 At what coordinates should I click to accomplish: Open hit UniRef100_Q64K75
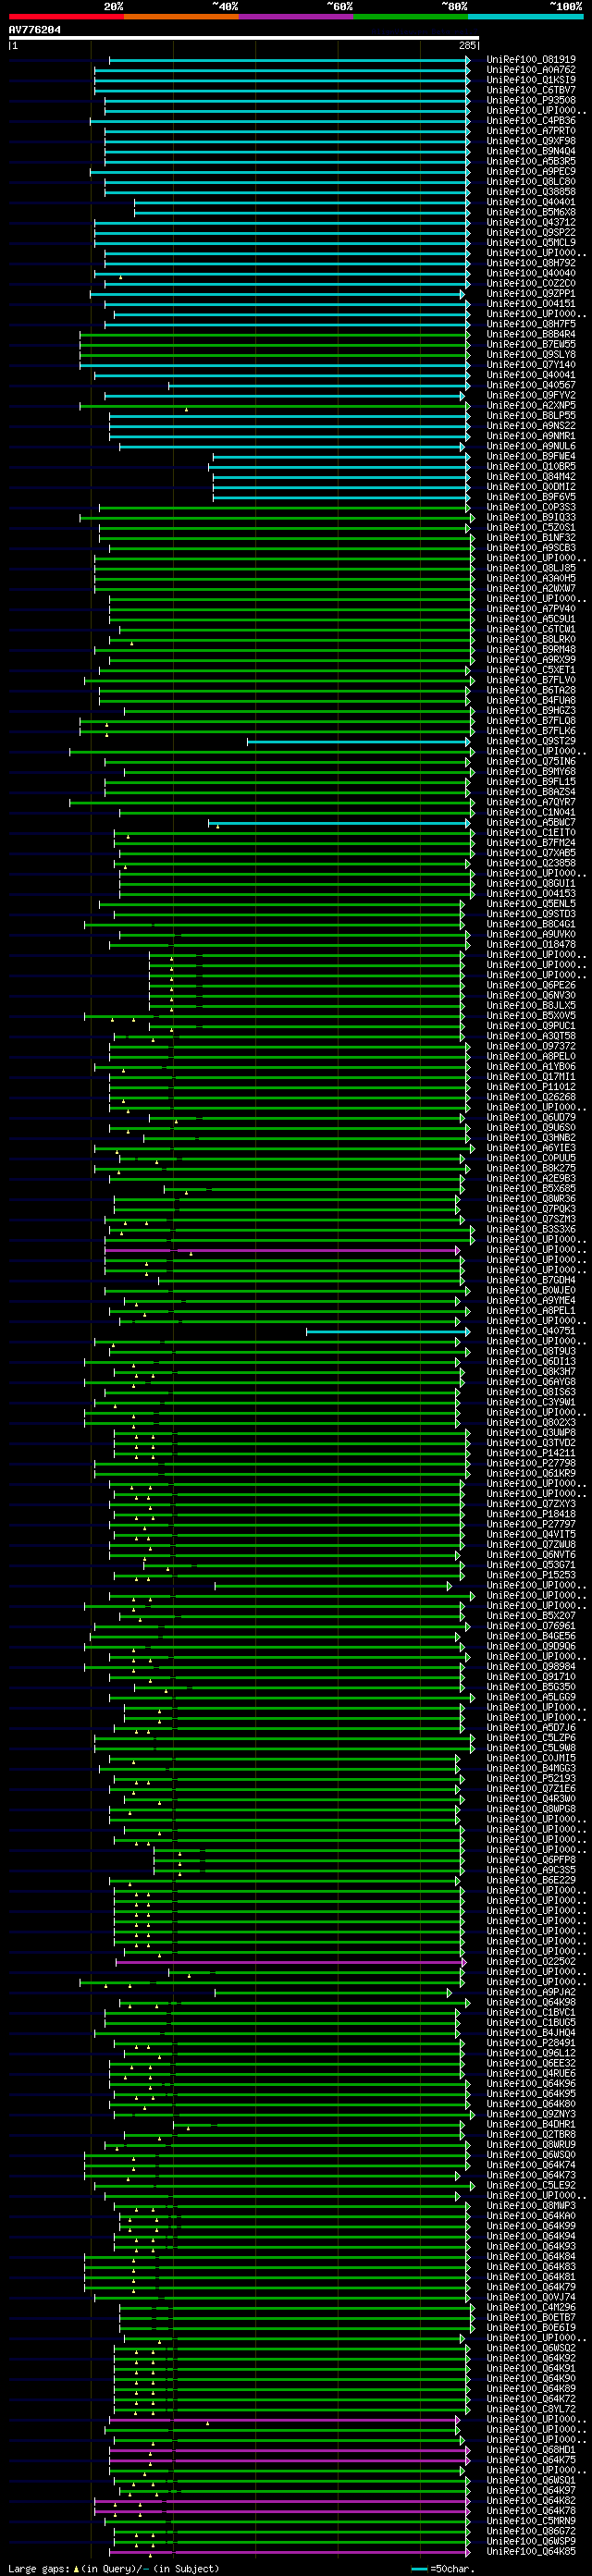click(x=531, y=2460)
